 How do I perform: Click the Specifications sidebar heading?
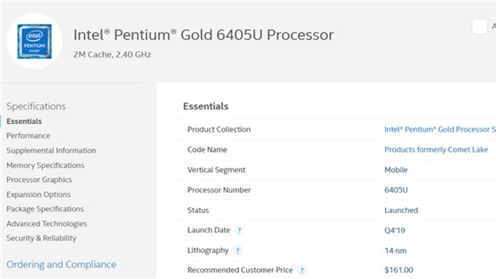point(36,106)
